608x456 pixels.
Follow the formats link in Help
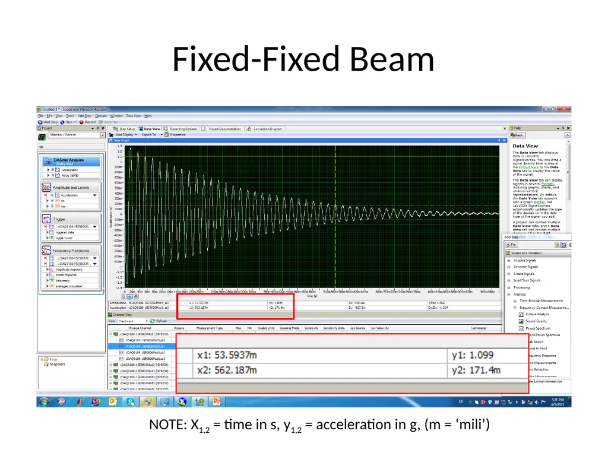point(547,184)
